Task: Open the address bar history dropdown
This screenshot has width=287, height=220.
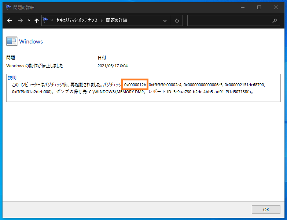Action: coord(165,21)
